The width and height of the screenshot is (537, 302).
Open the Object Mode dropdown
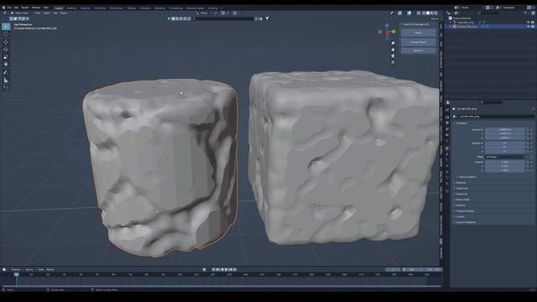point(21,13)
